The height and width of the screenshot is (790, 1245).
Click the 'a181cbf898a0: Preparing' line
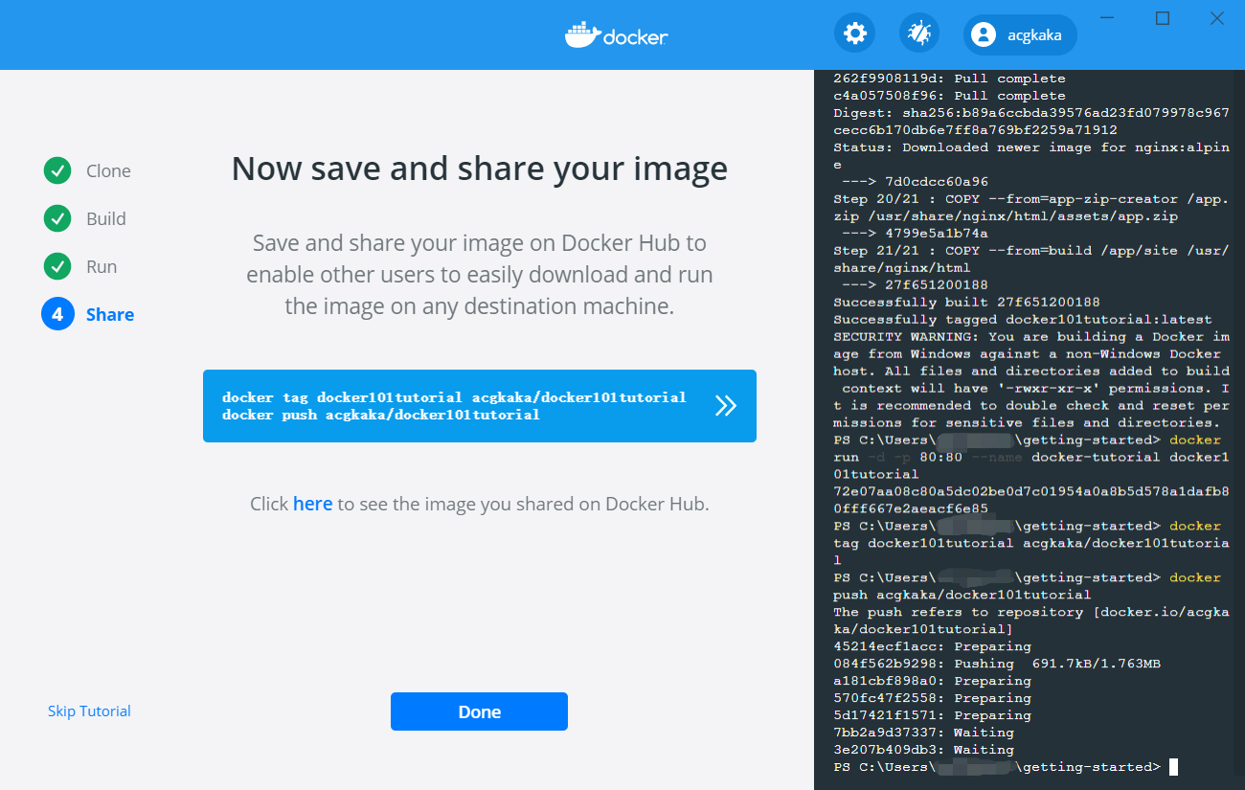tap(932, 681)
